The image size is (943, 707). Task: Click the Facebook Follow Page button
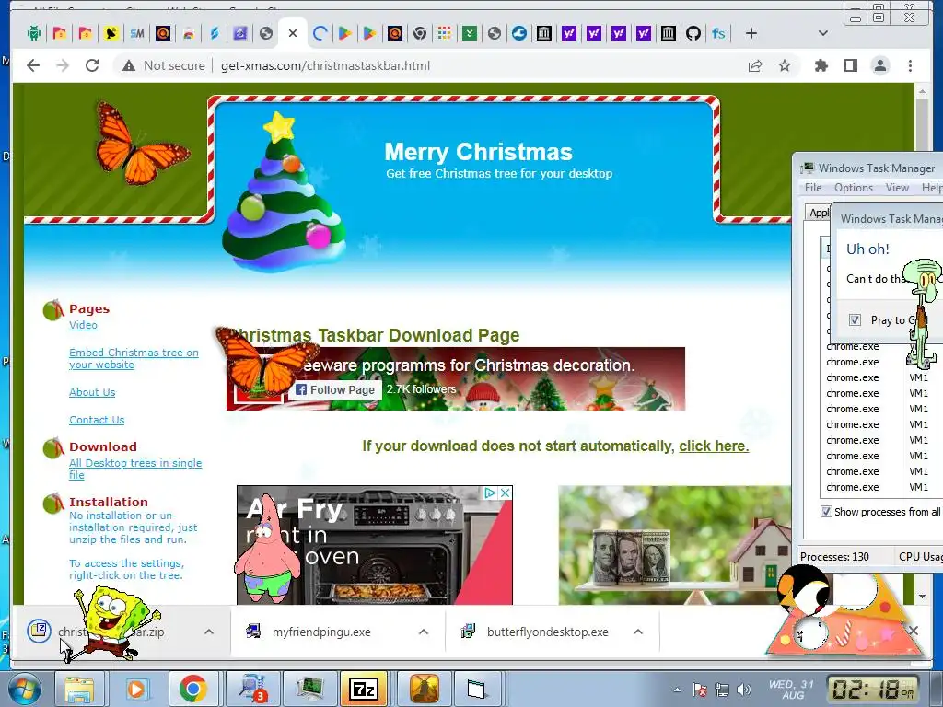pyautogui.click(x=335, y=389)
